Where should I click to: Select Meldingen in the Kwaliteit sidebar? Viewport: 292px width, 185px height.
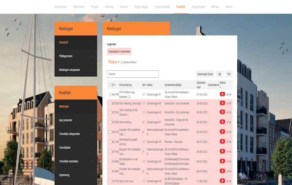click(76, 106)
